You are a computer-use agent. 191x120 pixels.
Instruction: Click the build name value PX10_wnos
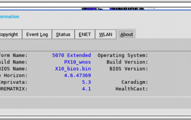(x=77, y=62)
